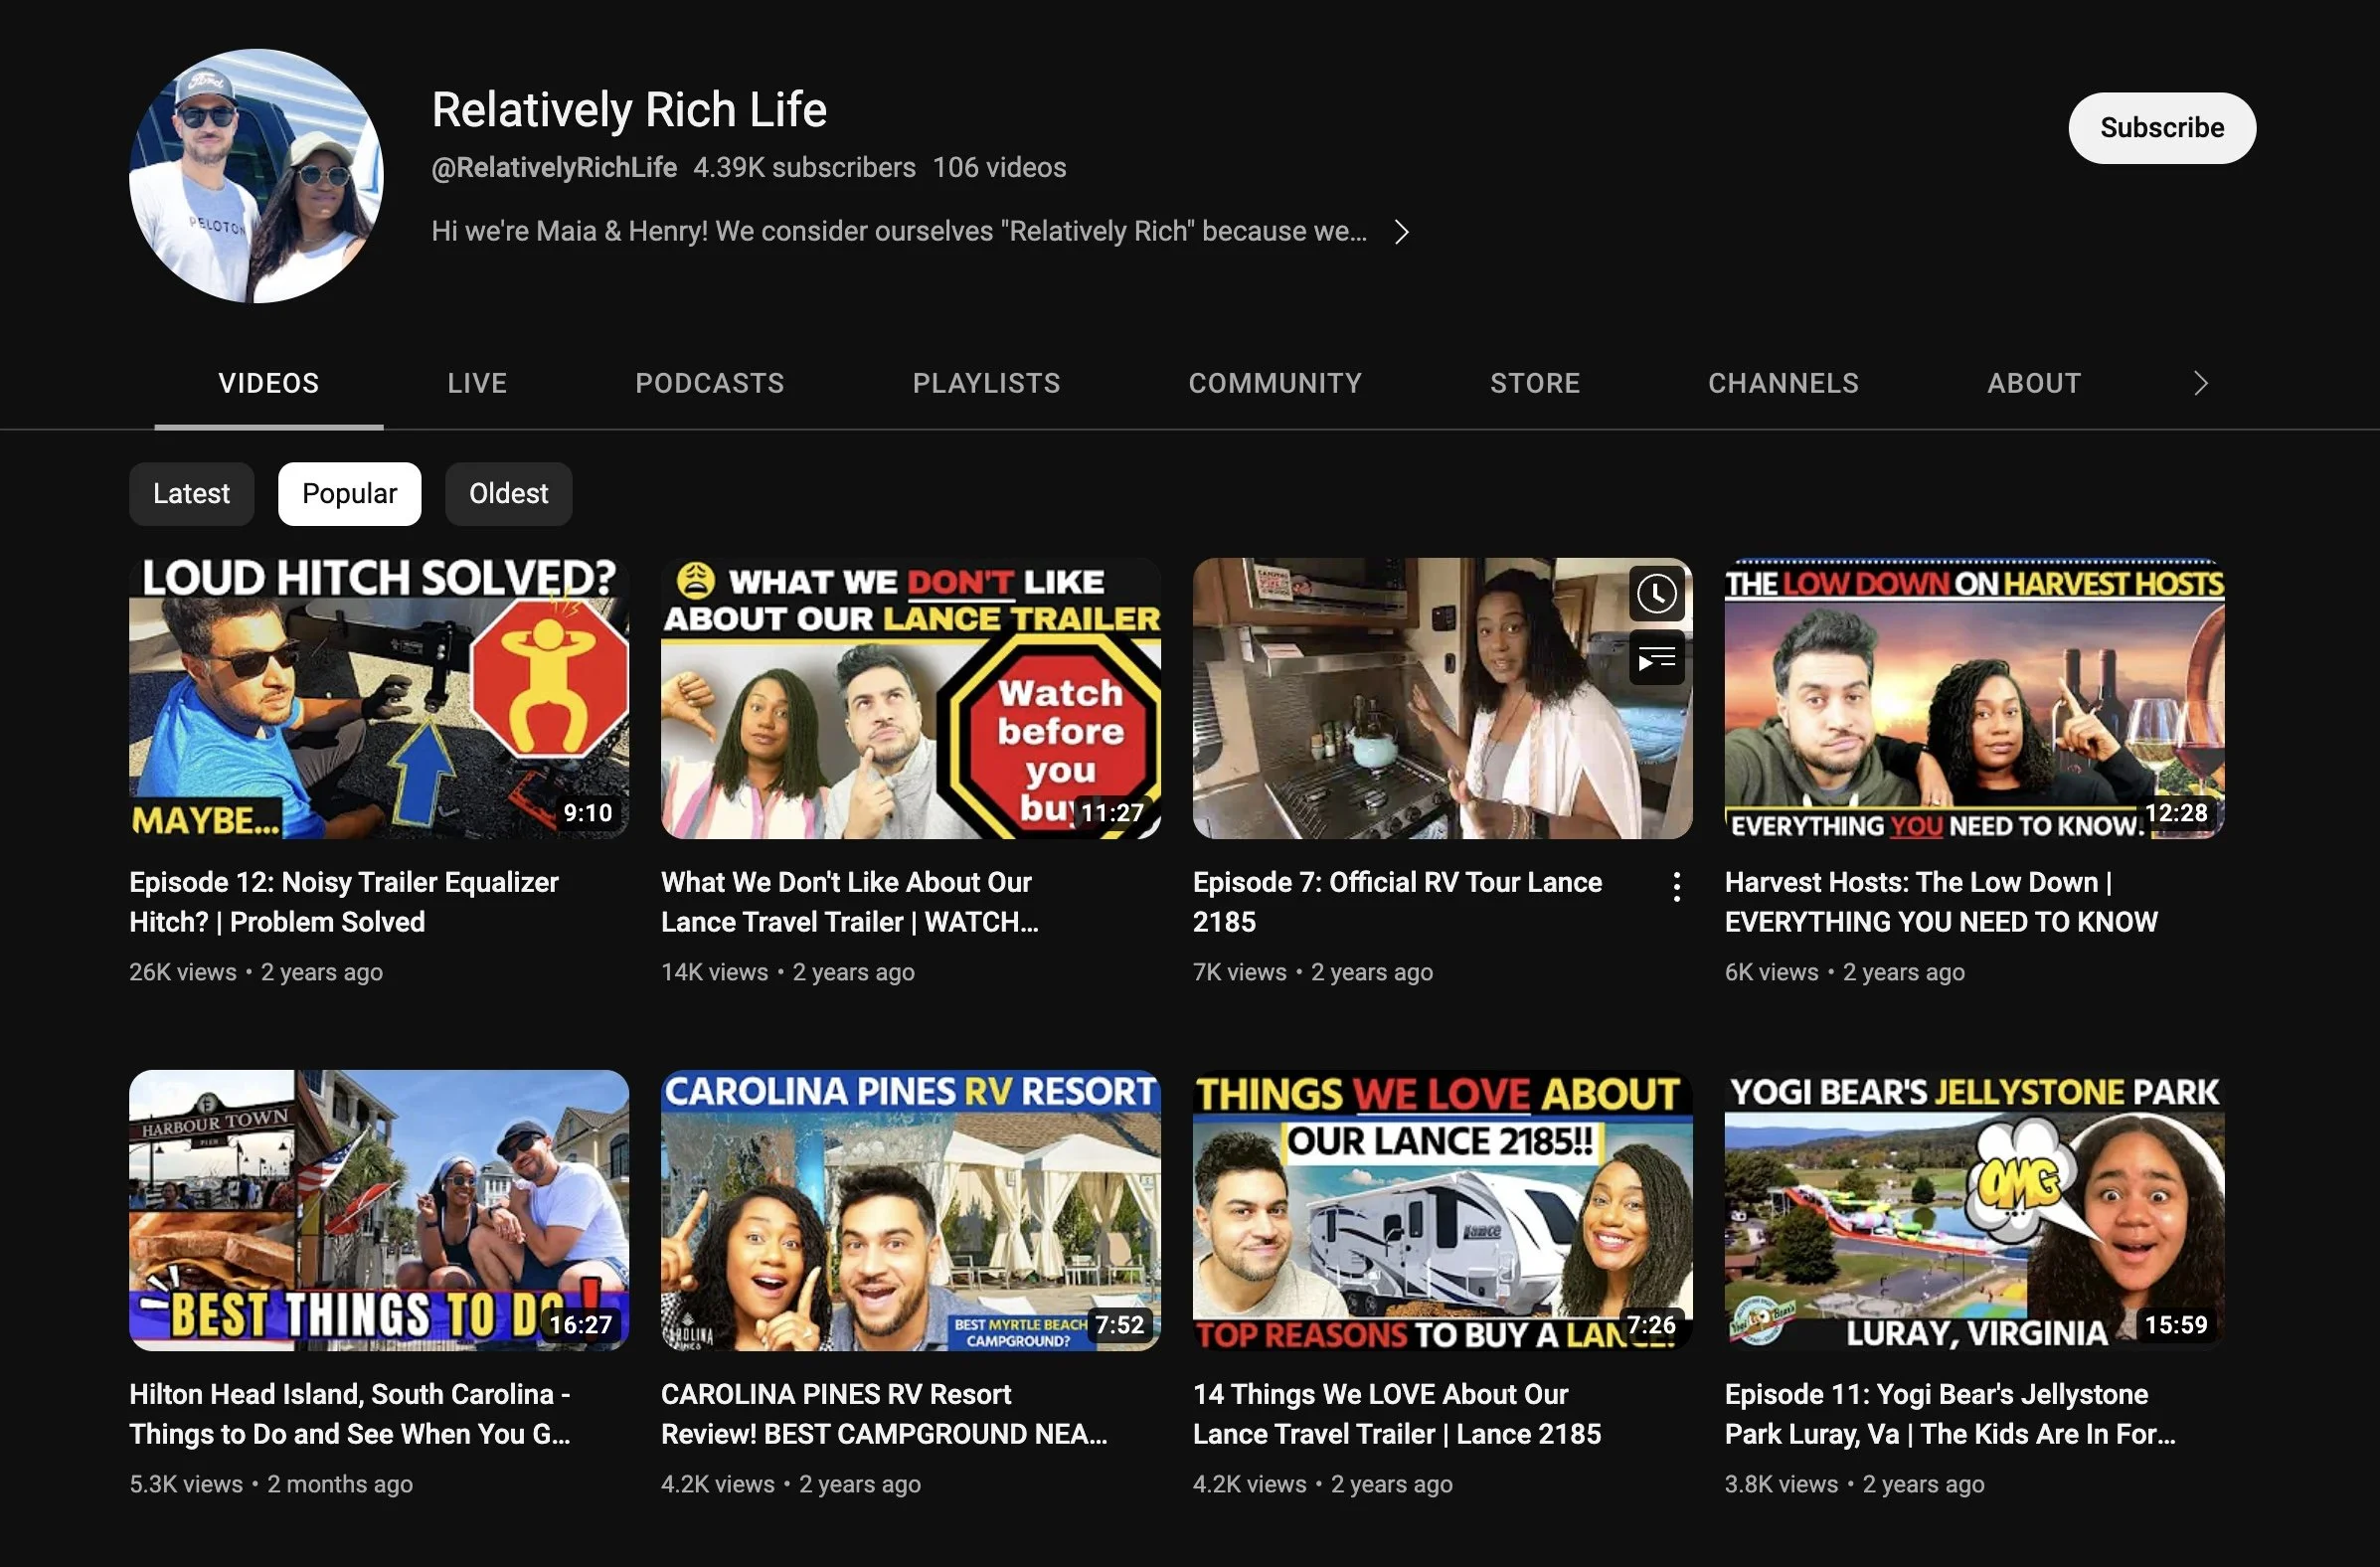2380x1567 pixels.
Task: Click the Carolina Pines RV Resort thumbnail
Action: click(910, 1210)
